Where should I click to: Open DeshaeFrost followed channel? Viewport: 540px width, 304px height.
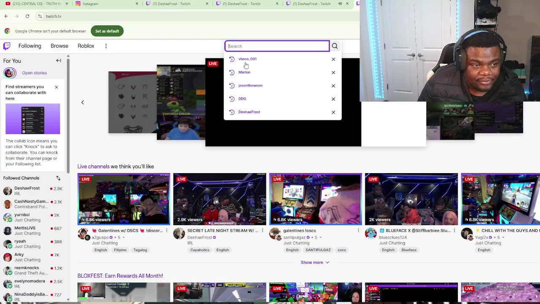coord(33,191)
